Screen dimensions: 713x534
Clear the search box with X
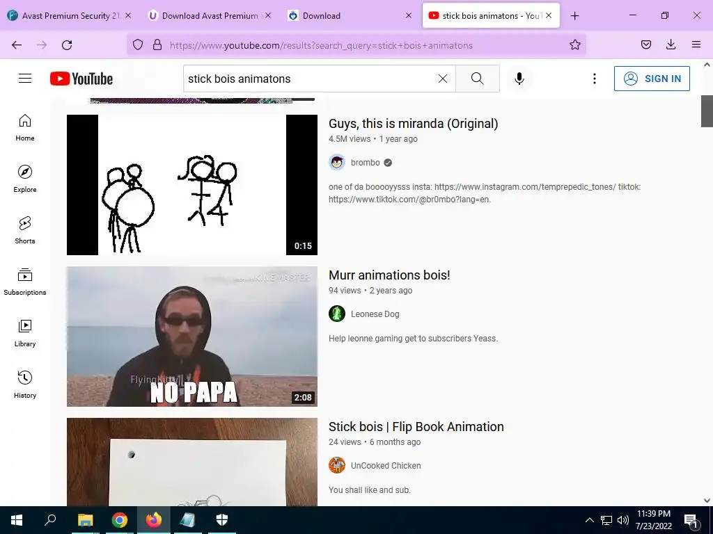point(442,79)
